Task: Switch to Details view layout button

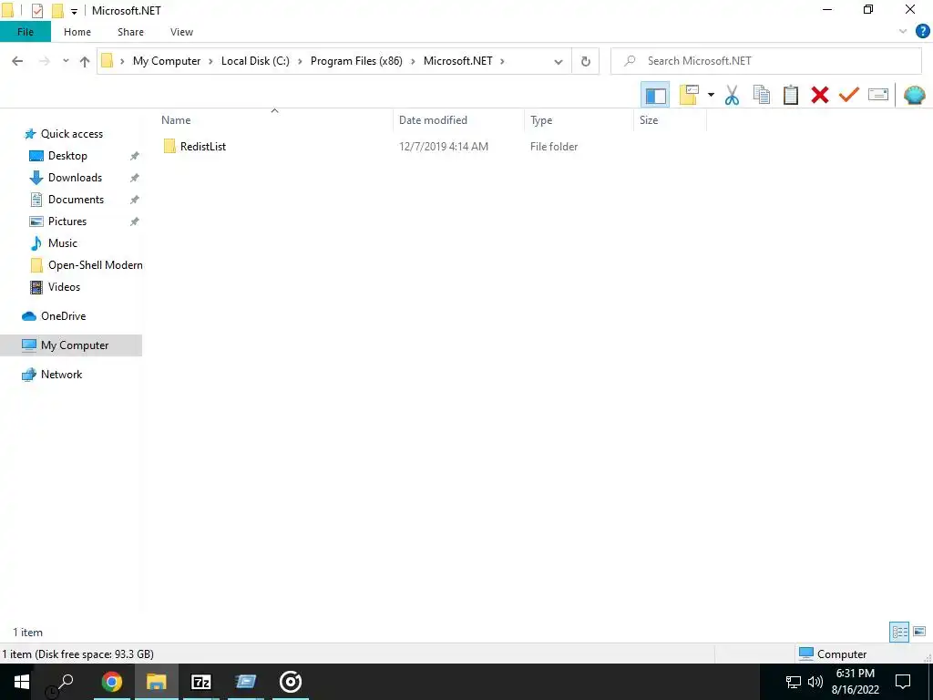Action: [x=899, y=632]
